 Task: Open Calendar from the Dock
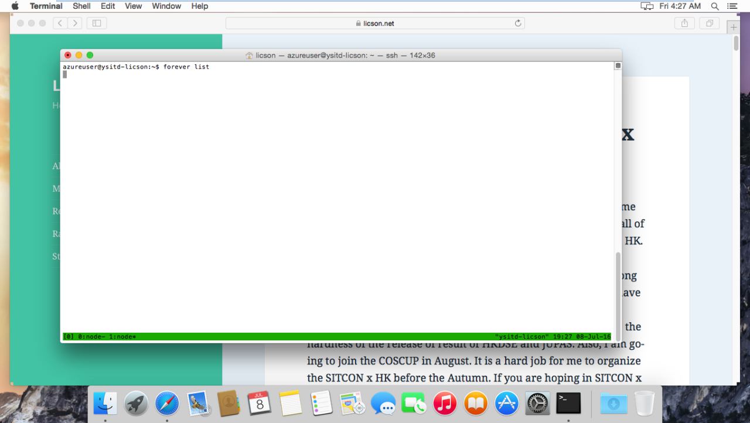260,403
